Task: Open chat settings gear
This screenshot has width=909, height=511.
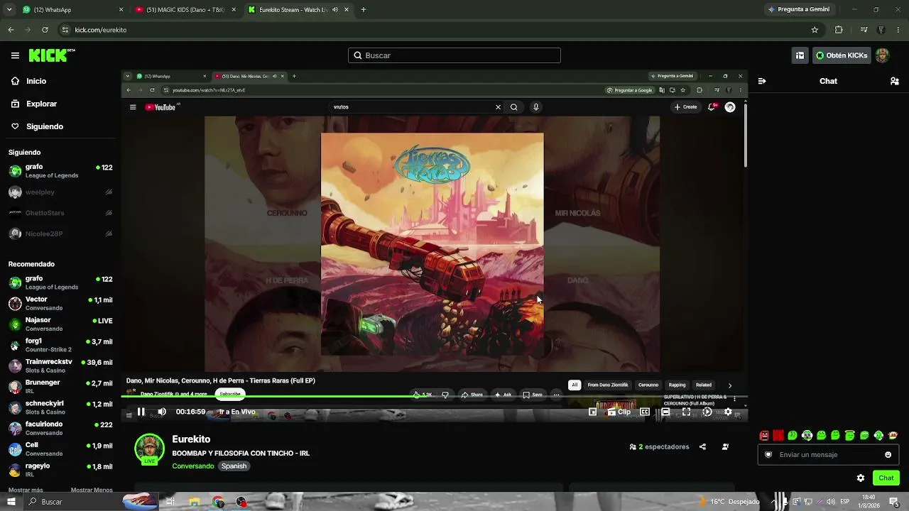Action: tap(861, 478)
